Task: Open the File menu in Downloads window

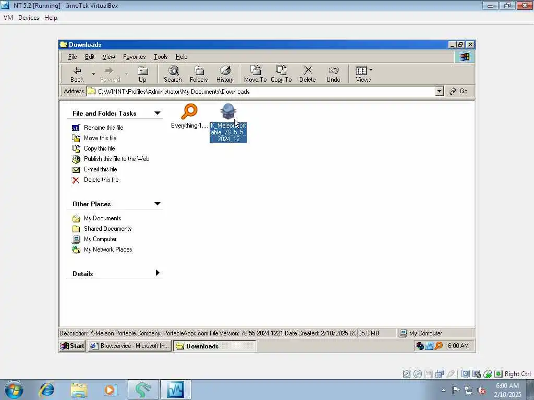Action: coord(72,57)
